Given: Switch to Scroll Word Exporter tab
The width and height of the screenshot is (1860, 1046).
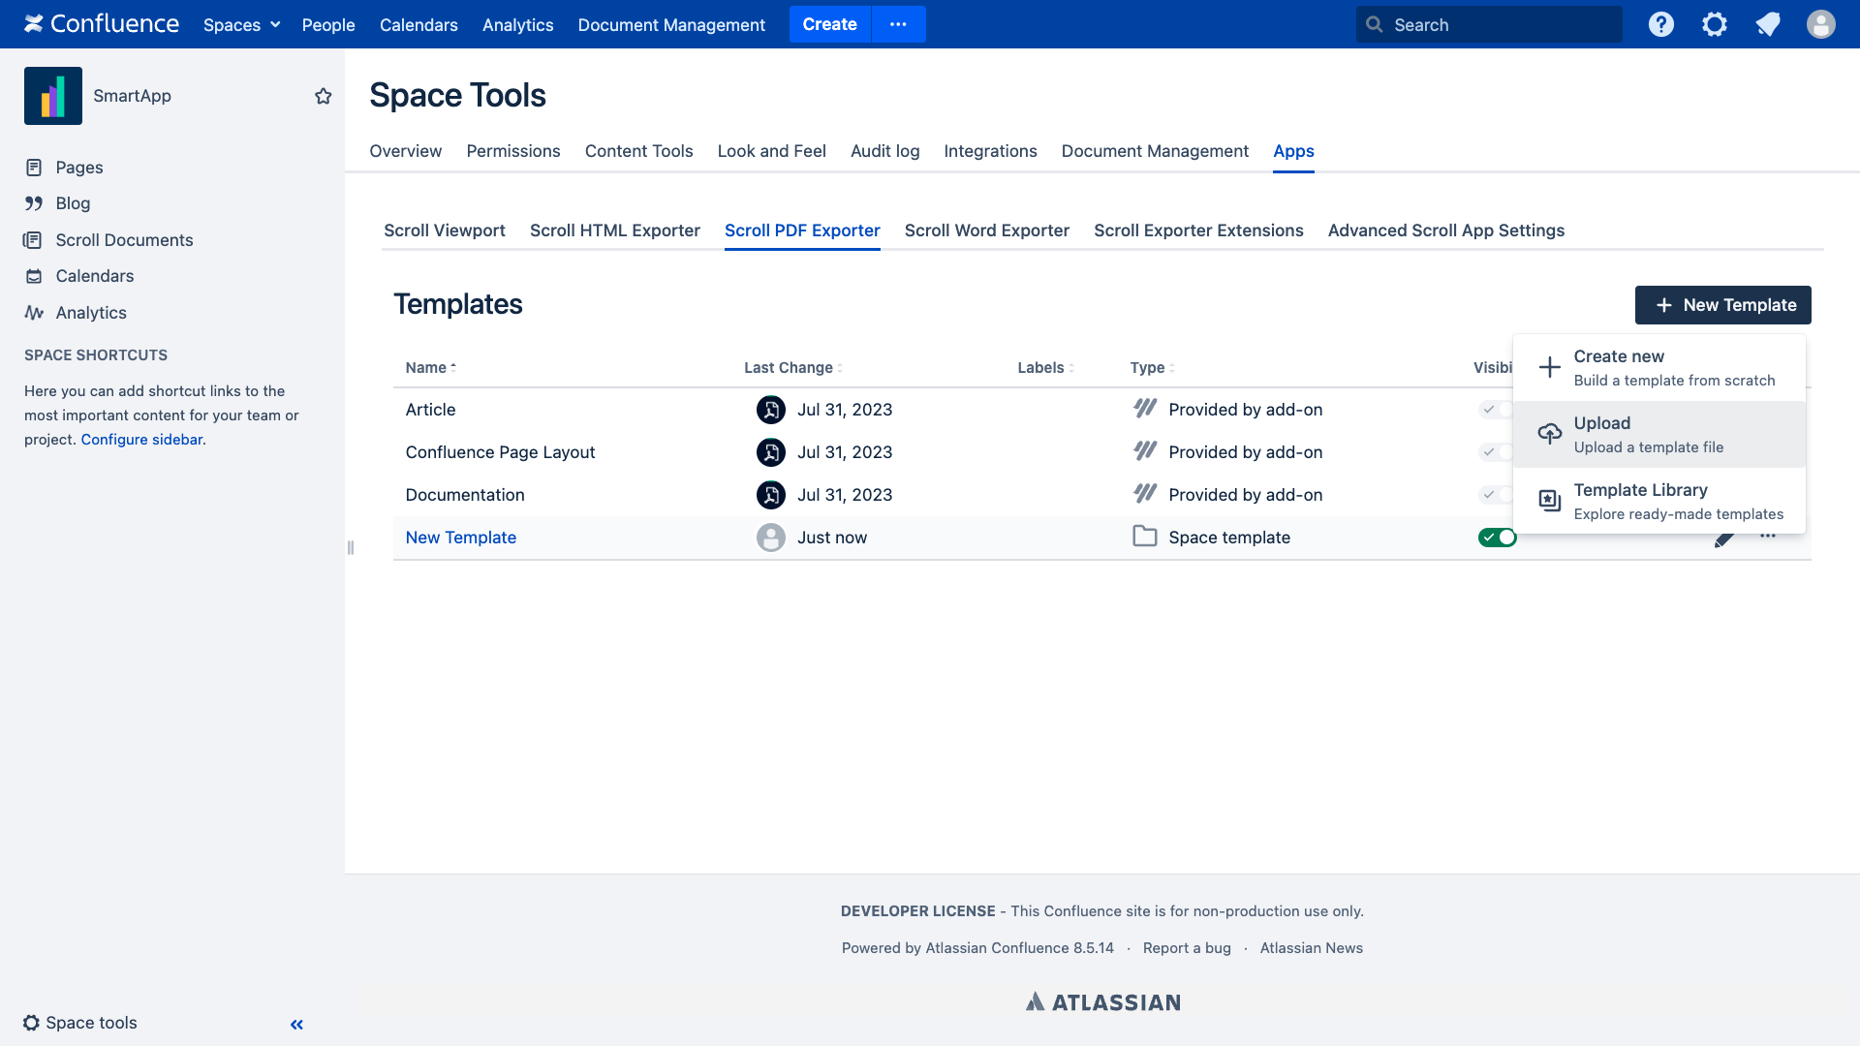Looking at the screenshot, I should pos(986,231).
